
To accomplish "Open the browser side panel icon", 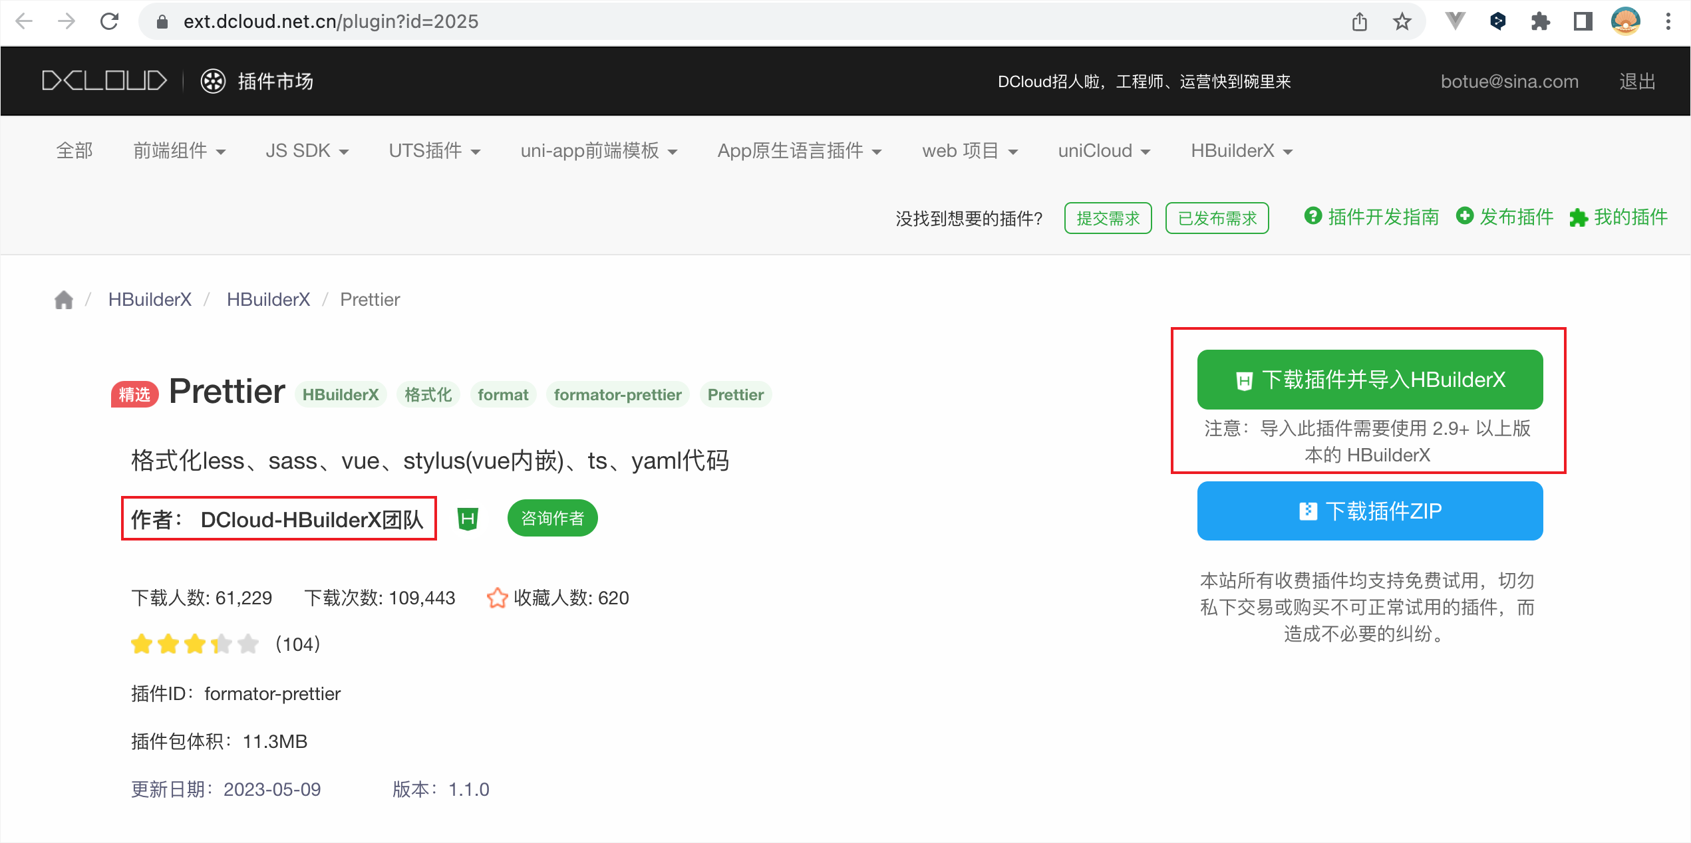I will pos(1583,22).
